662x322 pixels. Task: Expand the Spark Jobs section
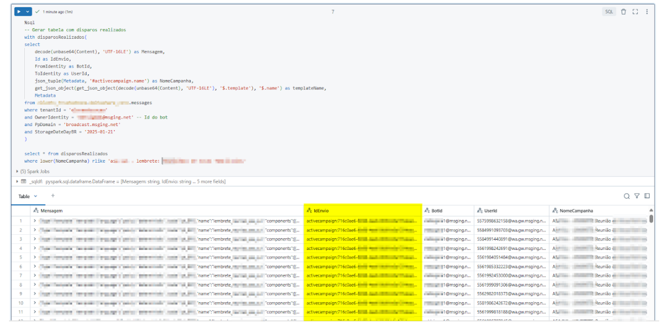pyautogui.click(x=17, y=171)
